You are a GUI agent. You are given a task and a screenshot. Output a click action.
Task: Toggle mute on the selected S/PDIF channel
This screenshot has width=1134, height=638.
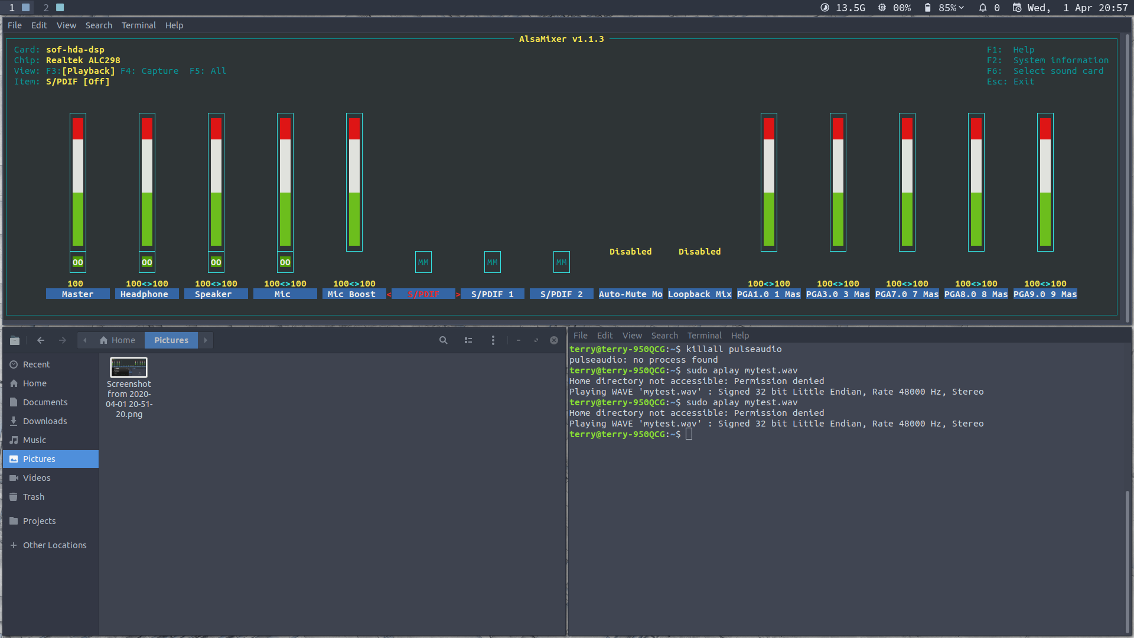click(x=423, y=262)
